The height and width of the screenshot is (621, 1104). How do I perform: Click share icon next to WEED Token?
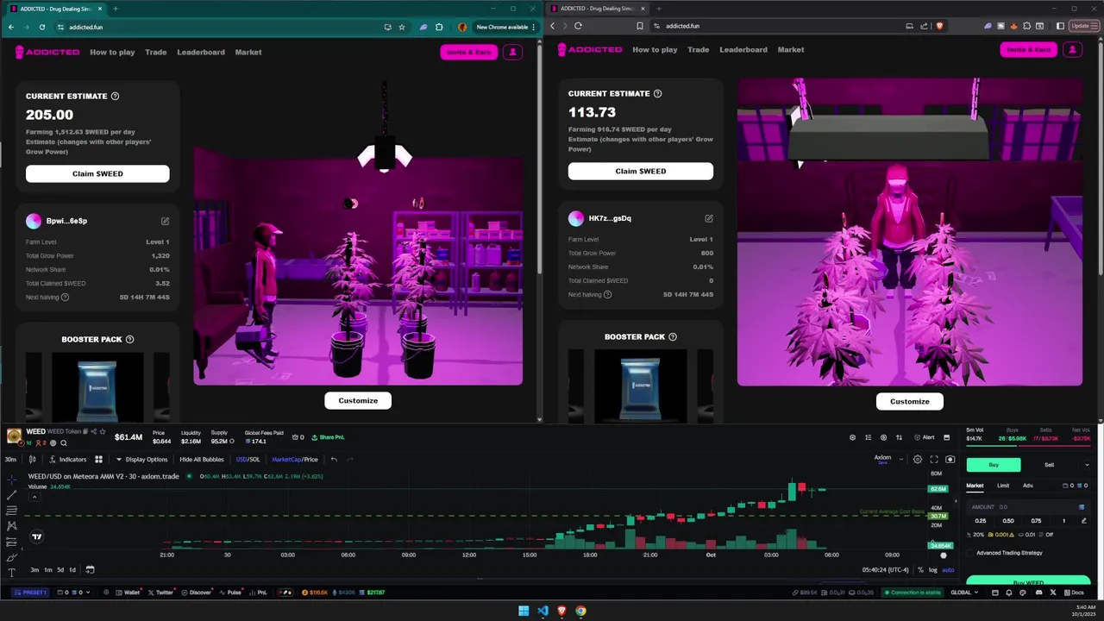click(x=93, y=431)
